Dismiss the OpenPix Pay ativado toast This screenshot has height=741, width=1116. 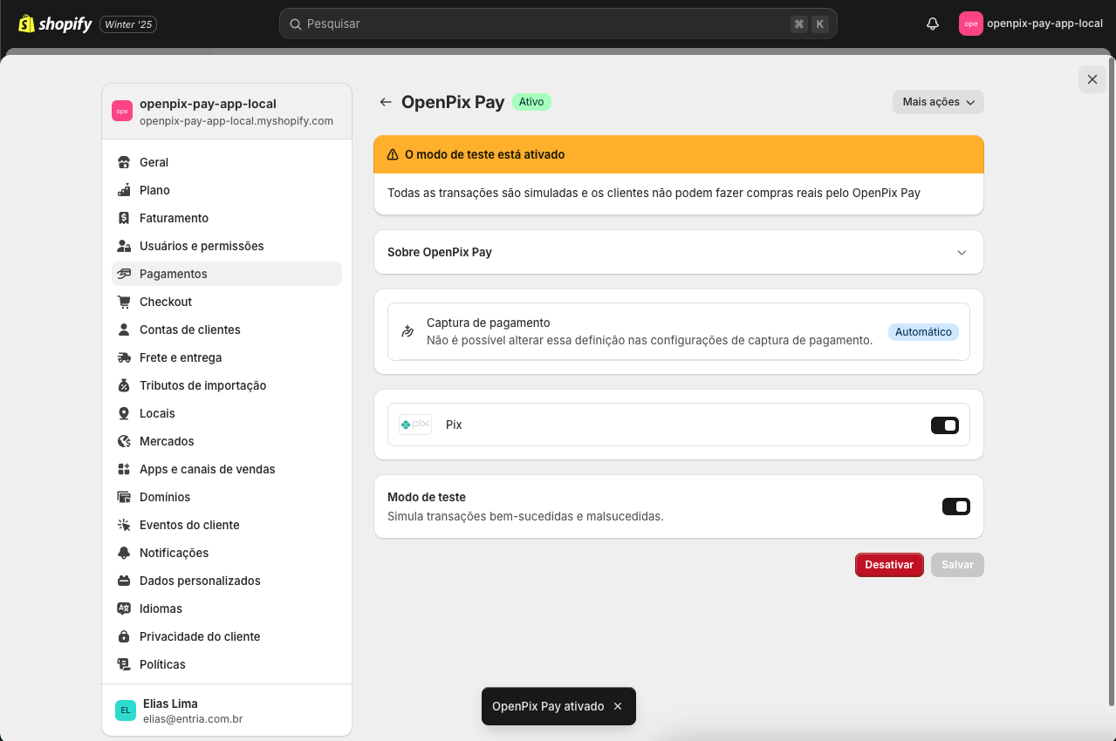click(619, 706)
